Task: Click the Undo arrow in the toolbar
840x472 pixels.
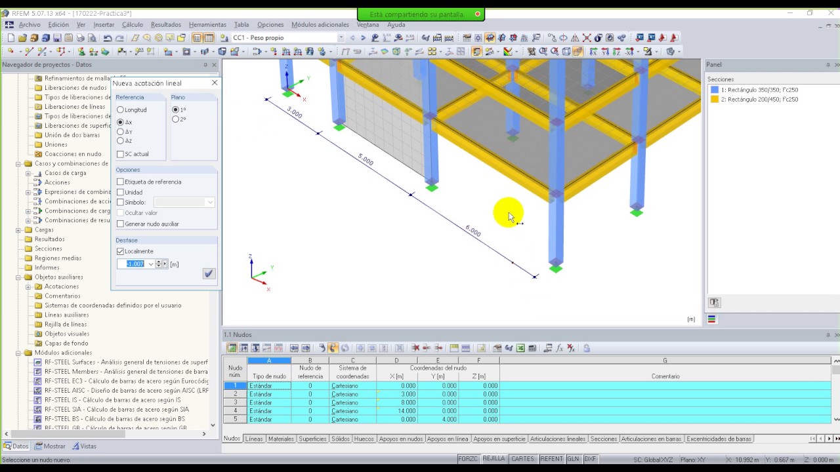Action: coord(108,38)
